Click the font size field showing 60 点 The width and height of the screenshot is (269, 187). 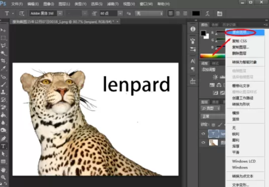[109, 13]
